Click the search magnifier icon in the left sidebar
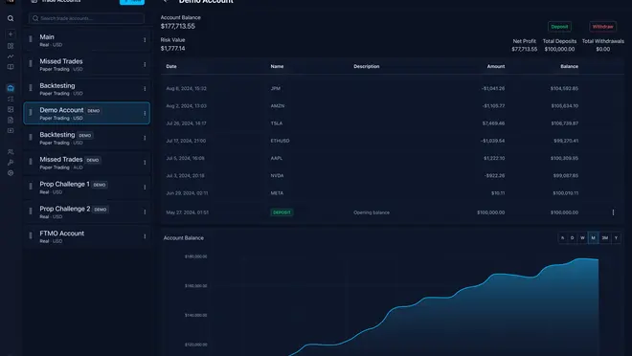This screenshot has width=632, height=356. (11, 18)
